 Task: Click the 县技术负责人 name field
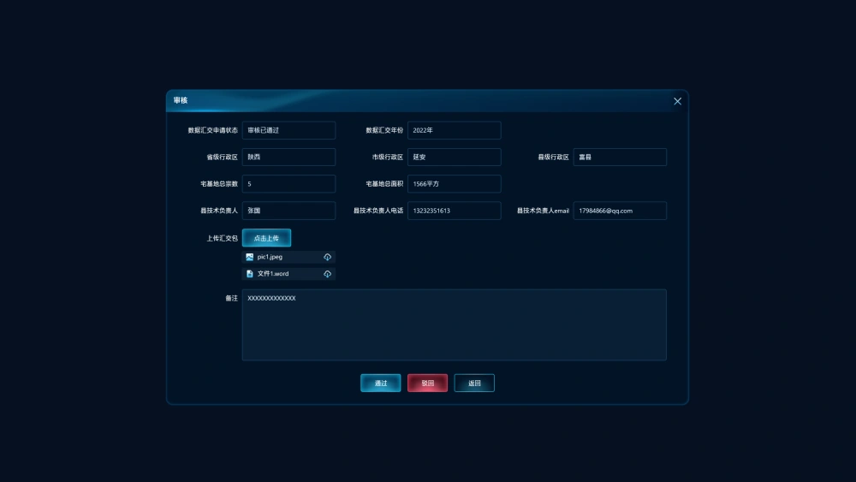(x=288, y=211)
